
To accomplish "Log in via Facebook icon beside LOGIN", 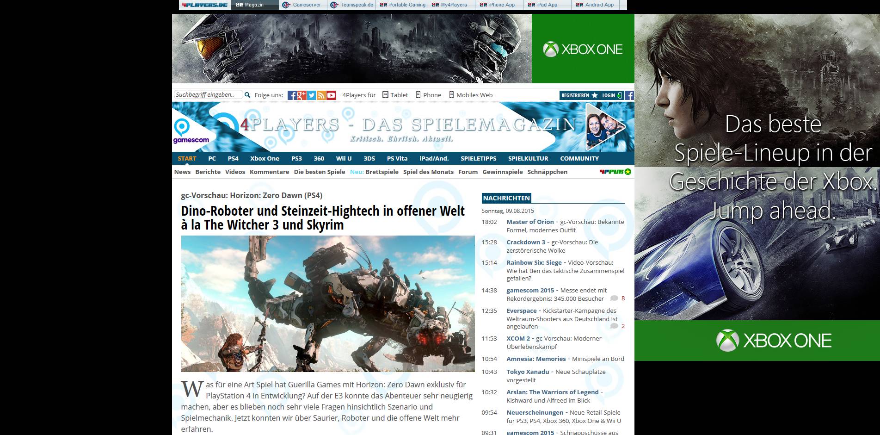I will [x=629, y=95].
